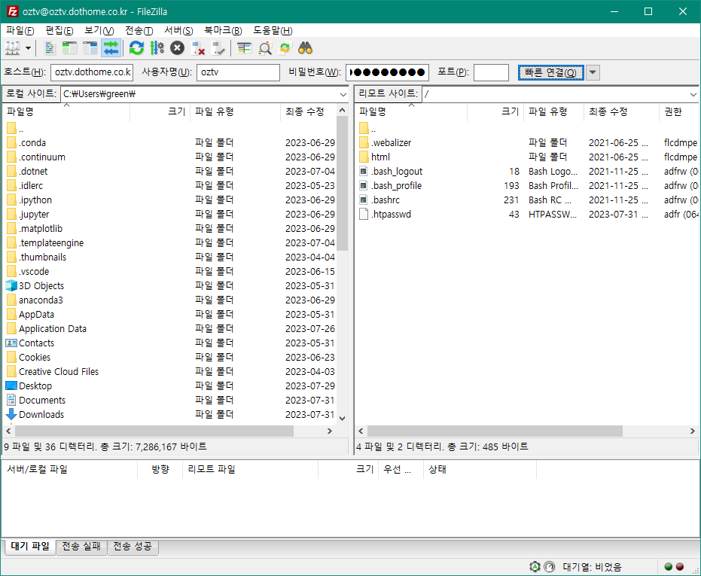Disconnect from the current server icon
Image resolution: width=701 pixels, height=576 pixels.
[197, 48]
